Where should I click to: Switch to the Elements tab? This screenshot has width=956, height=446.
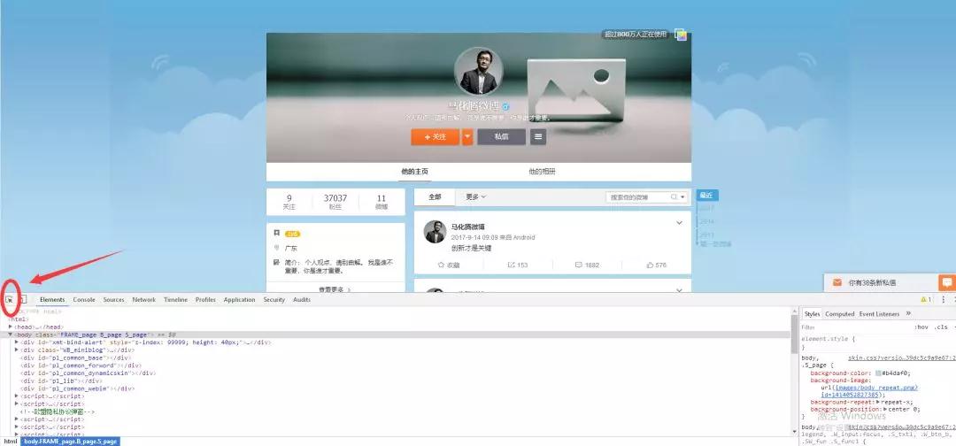[52, 300]
